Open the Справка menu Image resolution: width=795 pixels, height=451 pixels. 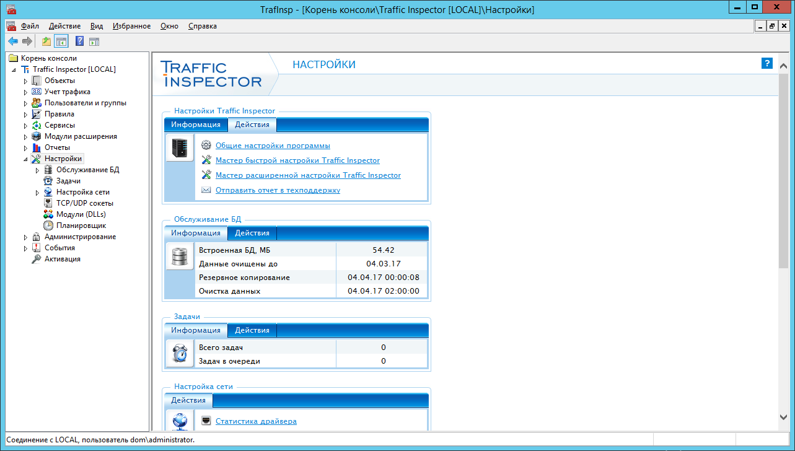click(203, 26)
